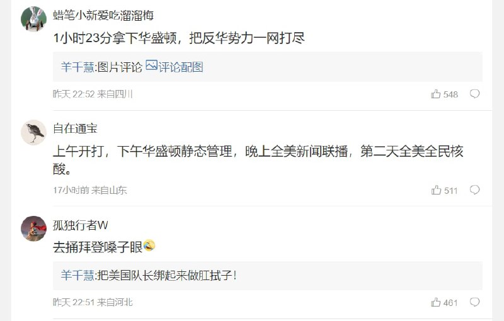Open 孤独行者W's avatar
504x321 pixels.
pos(34,228)
